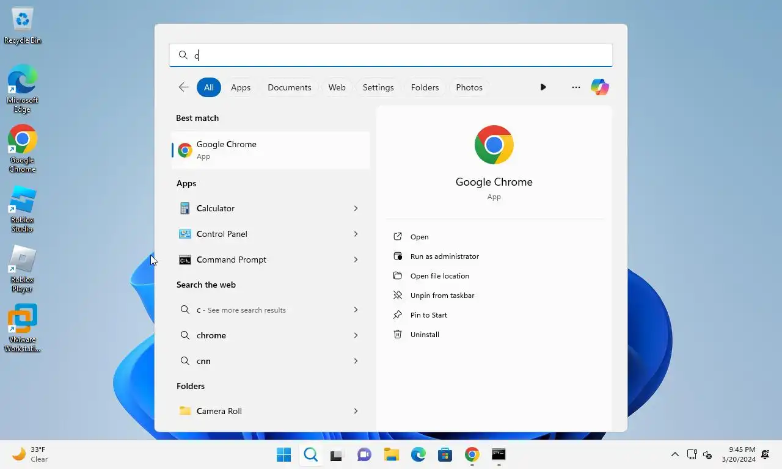Select 'c - See more search results'
The height and width of the screenshot is (469, 782).
(x=260, y=310)
